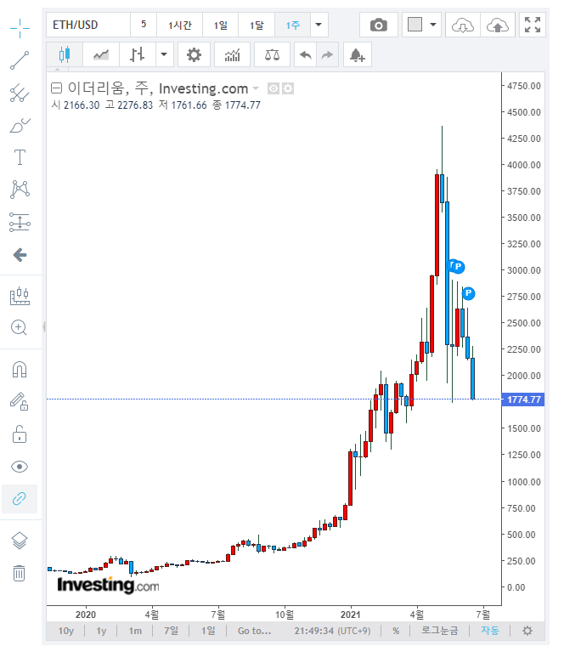Open bottom-right chart settings gear

[x=527, y=631]
